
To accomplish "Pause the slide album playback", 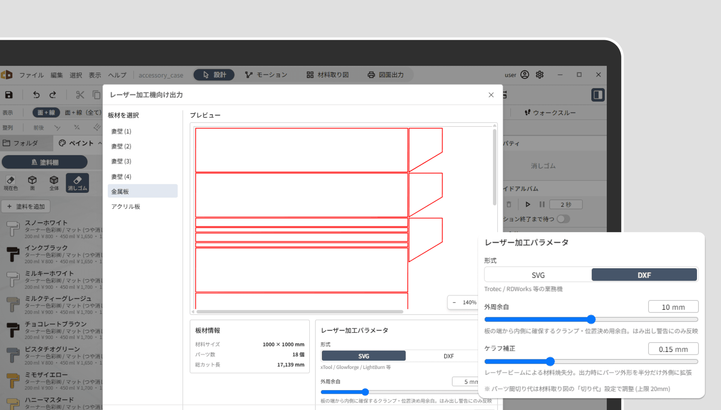I will click(x=542, y=204).
